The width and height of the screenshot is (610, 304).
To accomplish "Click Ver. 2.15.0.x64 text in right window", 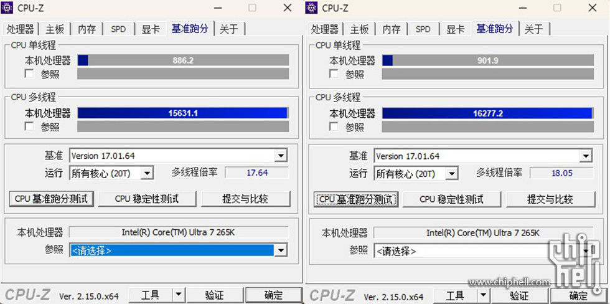I will coord(393,297).
